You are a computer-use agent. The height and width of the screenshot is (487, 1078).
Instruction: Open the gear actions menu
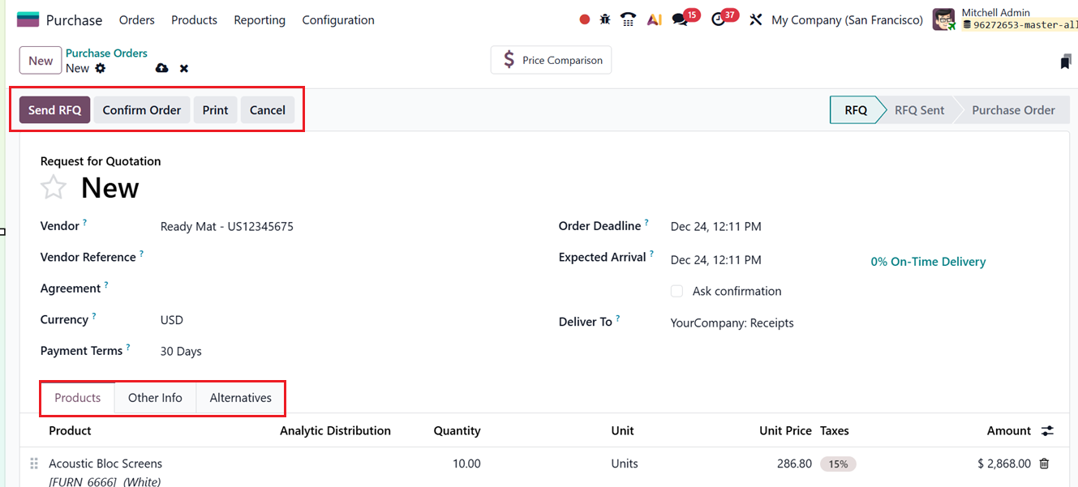99,69
